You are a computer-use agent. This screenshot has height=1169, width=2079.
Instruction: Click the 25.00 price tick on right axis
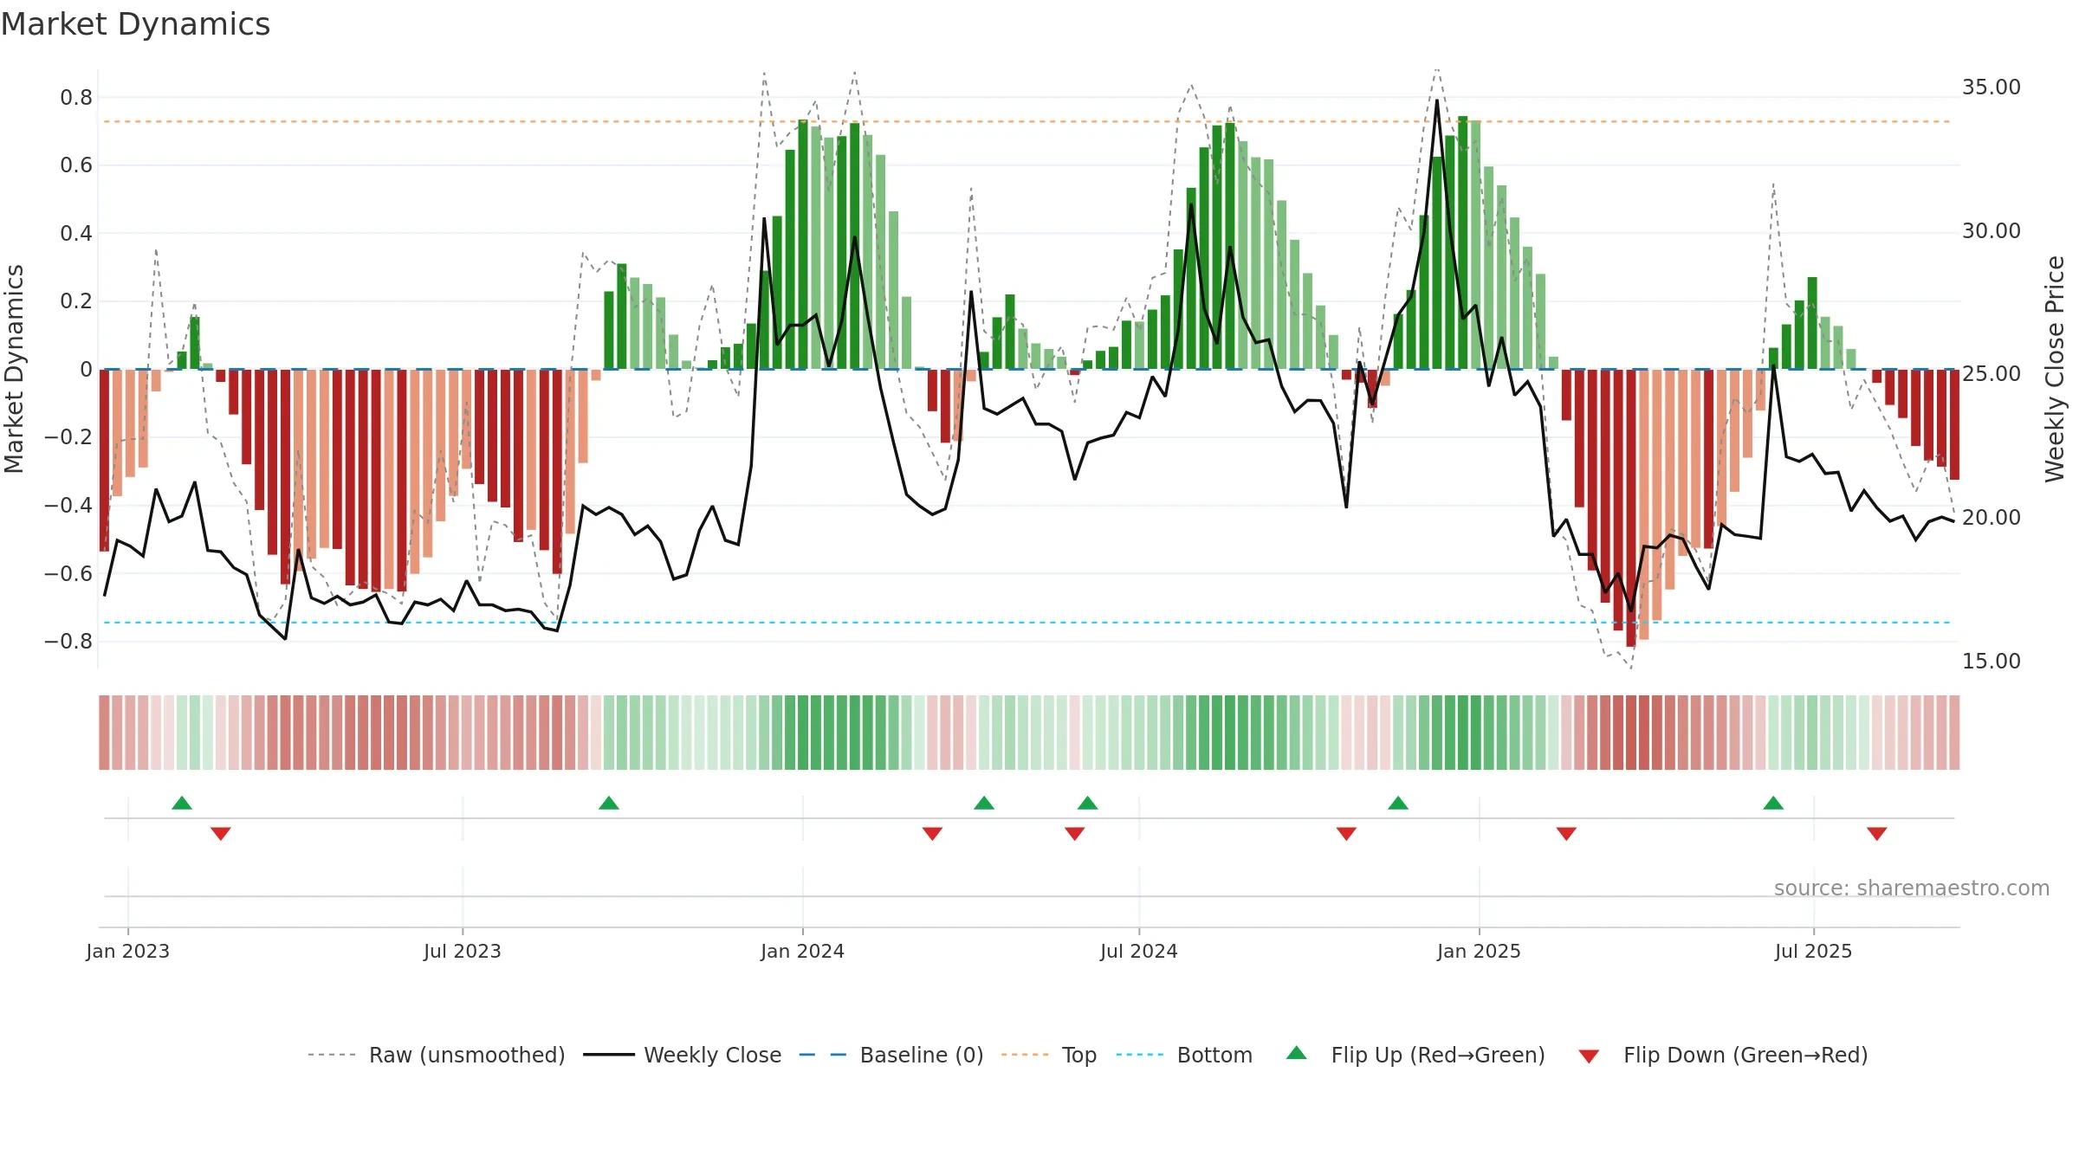(1992, 373)
